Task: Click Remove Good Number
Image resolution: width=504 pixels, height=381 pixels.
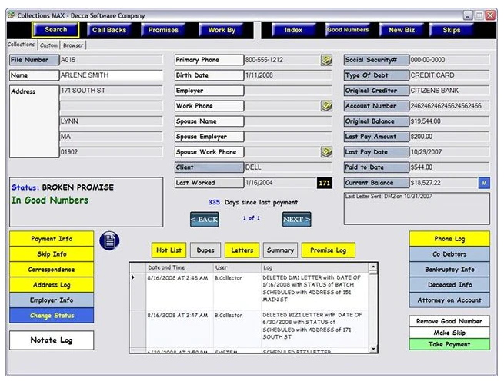Action: pyautogui.click(x=449, y=321)
